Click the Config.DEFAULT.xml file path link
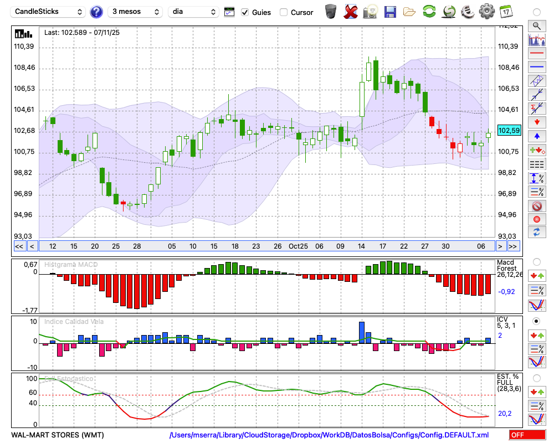This screenshot has width=554, height=443. tap(329, 435)
